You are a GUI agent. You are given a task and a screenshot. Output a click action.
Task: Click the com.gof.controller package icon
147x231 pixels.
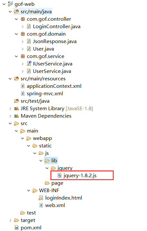click(23, 19)
